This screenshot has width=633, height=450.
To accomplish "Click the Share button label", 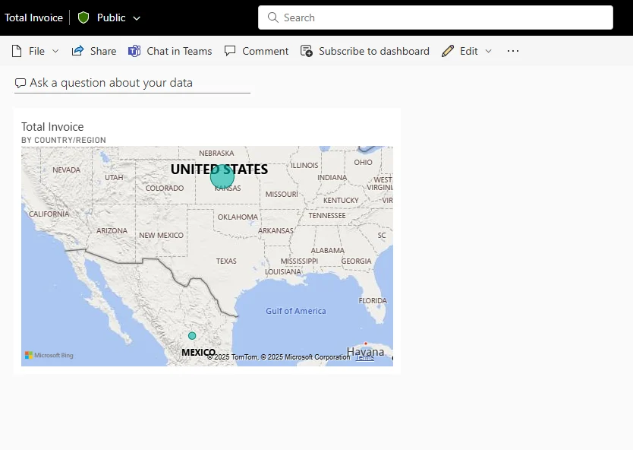I will click(103, 52).
